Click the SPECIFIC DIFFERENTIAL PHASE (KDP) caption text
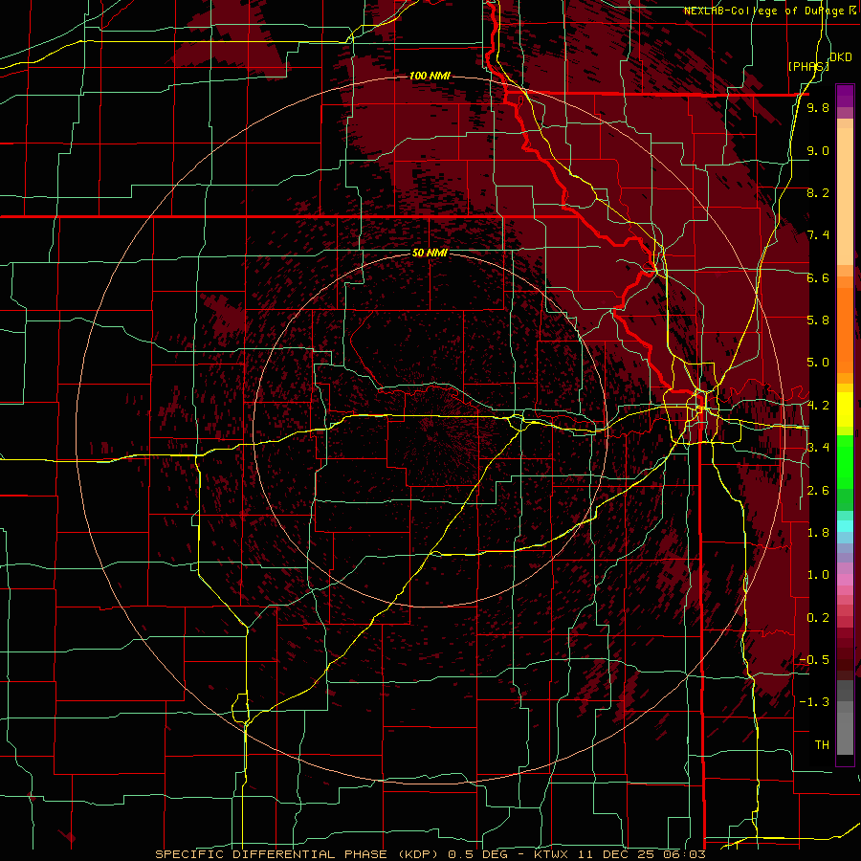Screen dimensions: 861x861 click(x=299, y=854)
